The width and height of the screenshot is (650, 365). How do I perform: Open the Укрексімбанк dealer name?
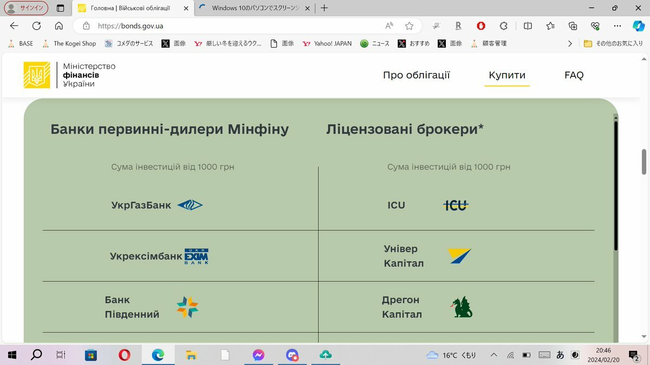(x=146, y=256)
